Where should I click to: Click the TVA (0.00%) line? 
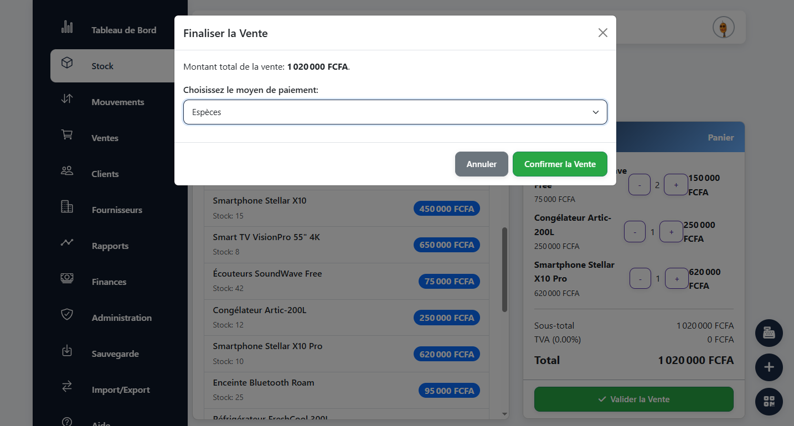coord(634,340)
